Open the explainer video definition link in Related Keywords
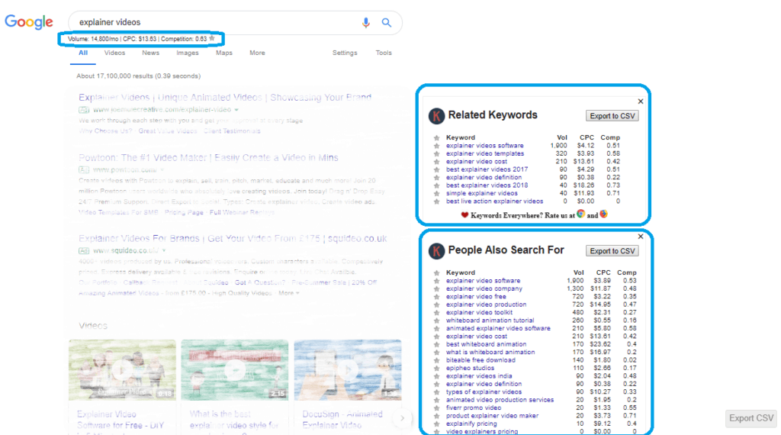Image resolution: width=781 pixels, height=435 pixels. tap(484, 177)
